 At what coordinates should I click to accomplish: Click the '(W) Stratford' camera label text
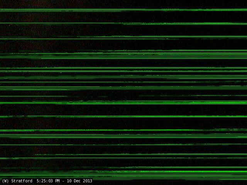tap(17, 181)
